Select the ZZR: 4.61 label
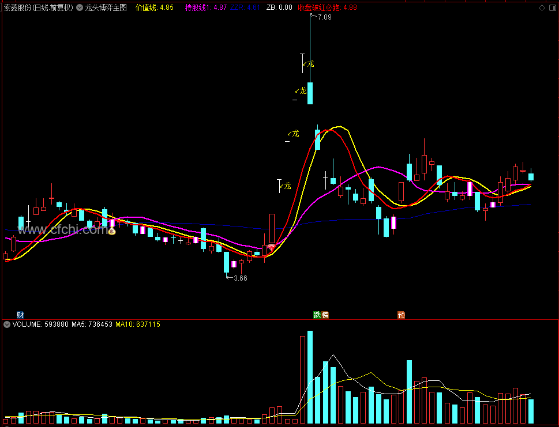 245,7
